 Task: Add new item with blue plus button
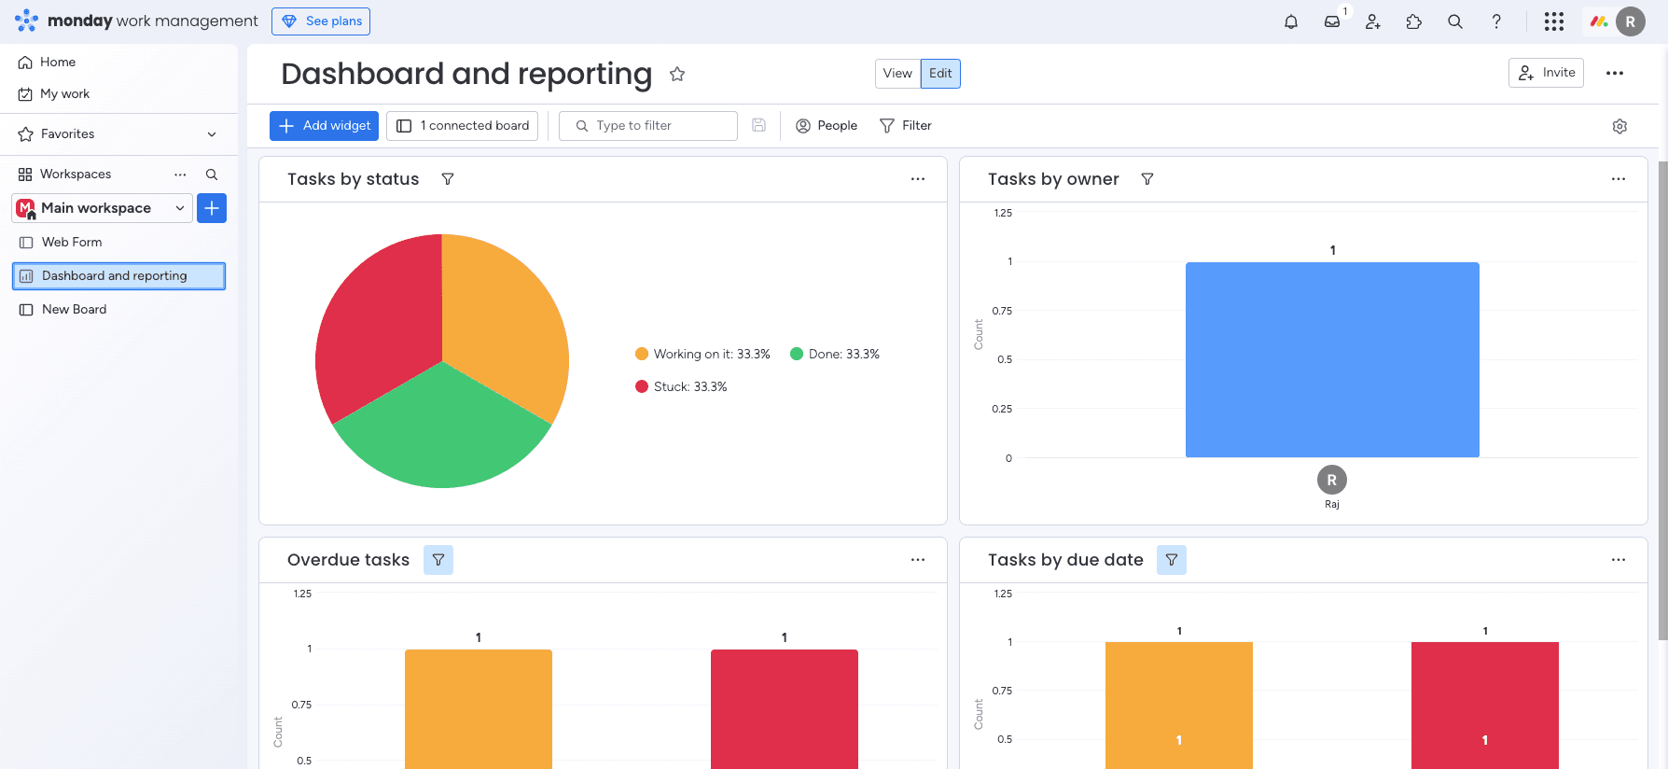(x=212, y=208)
